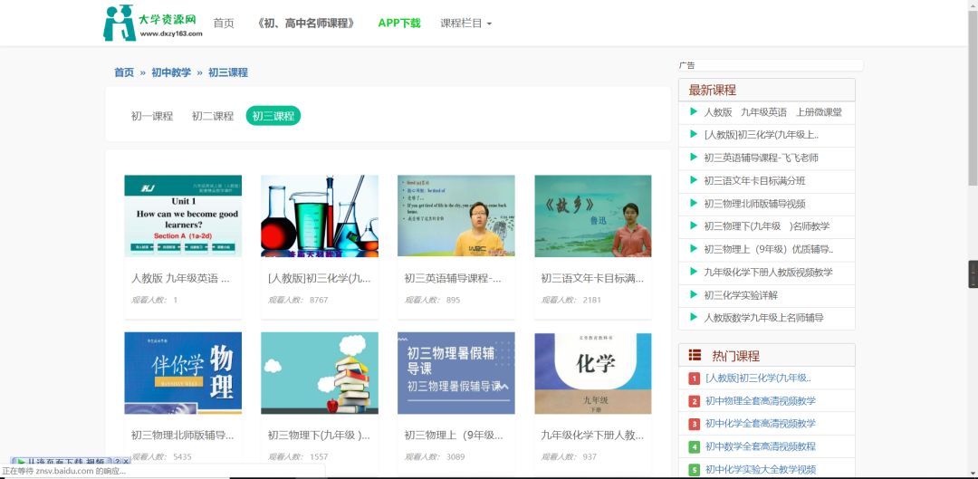Open the 初中物理全套高清视频教学 hot course link
The width and height of the screenshot is (978, 479).
tap(761, 400)
